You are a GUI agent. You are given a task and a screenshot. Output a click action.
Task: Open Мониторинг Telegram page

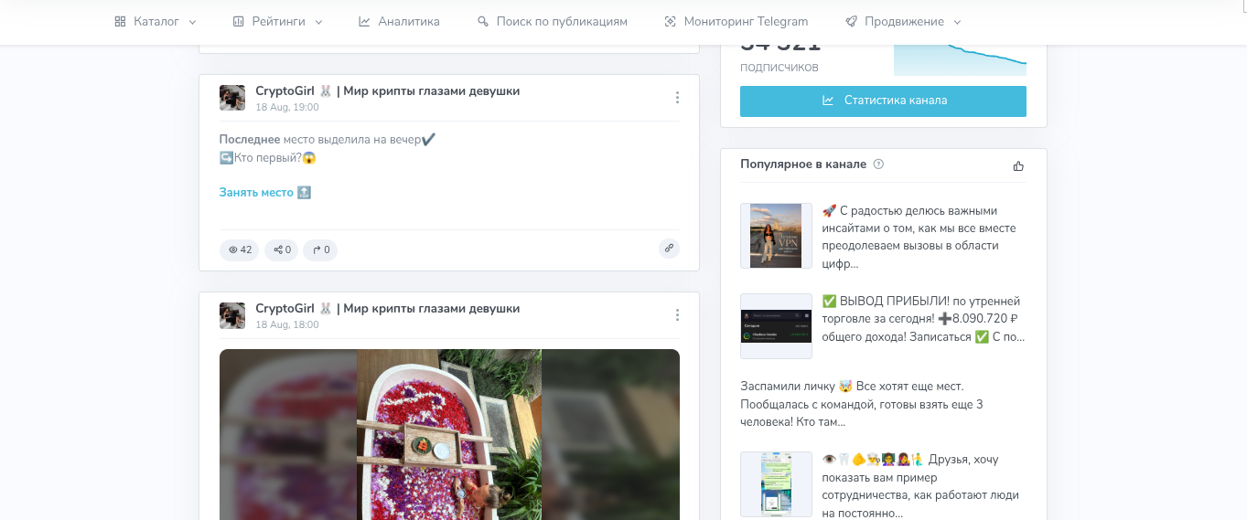tap(736, 21)
